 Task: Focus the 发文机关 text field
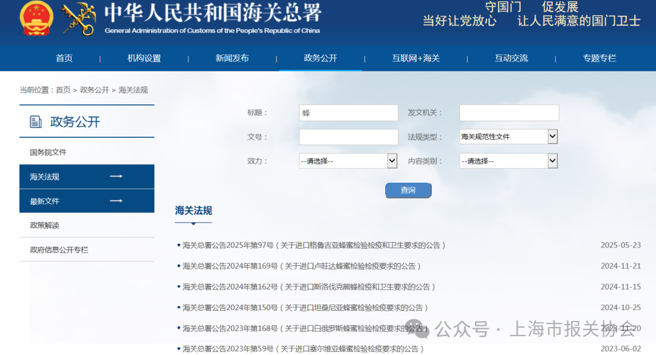(508, 113)
